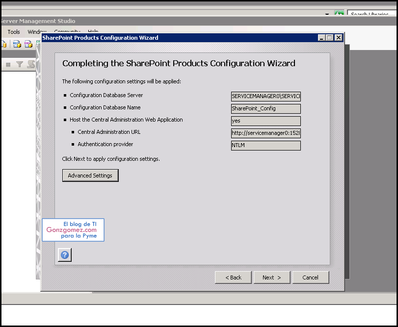Apply the configuration settings with Next
The height and width of the screenshot is (327, 398).
(272, 277)
